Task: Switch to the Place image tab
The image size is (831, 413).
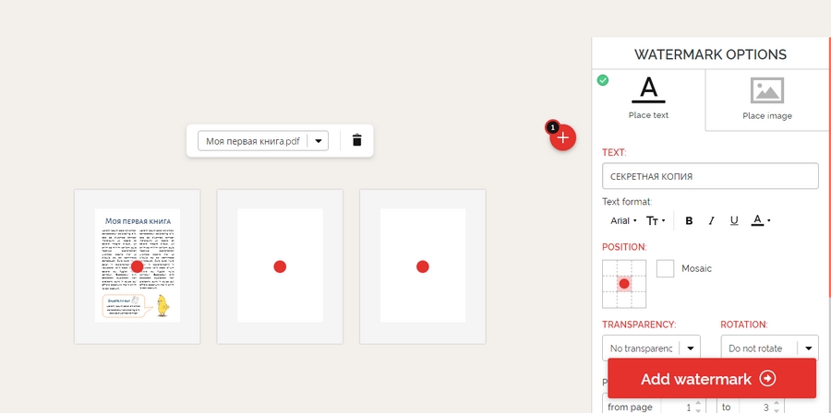Action: [766, 100]
